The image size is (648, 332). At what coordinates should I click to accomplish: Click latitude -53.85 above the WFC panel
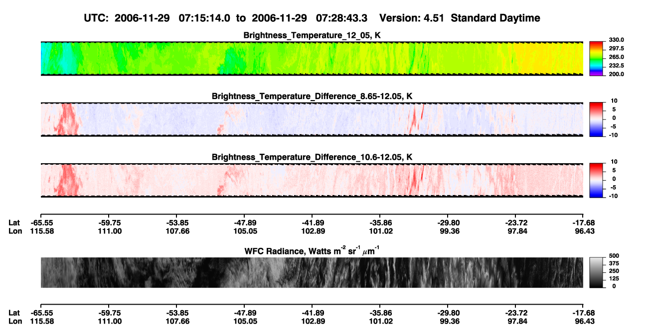coord(177,223)
